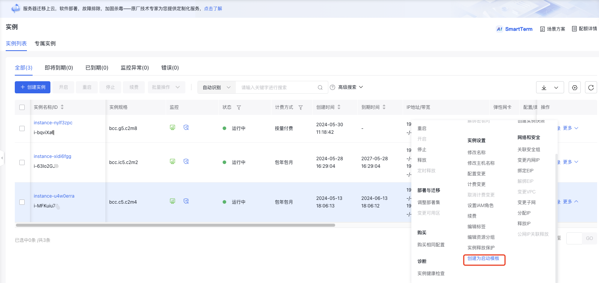
Task: Collapse the left sidebar handle
Action: click(2, 158)
